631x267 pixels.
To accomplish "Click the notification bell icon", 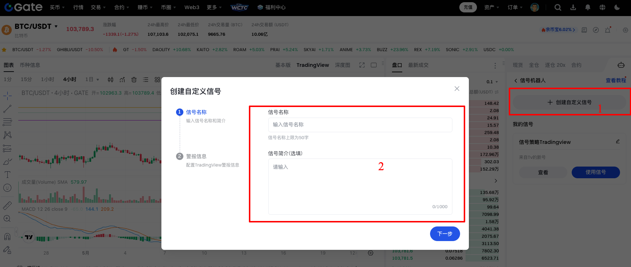I will [588, 7].
